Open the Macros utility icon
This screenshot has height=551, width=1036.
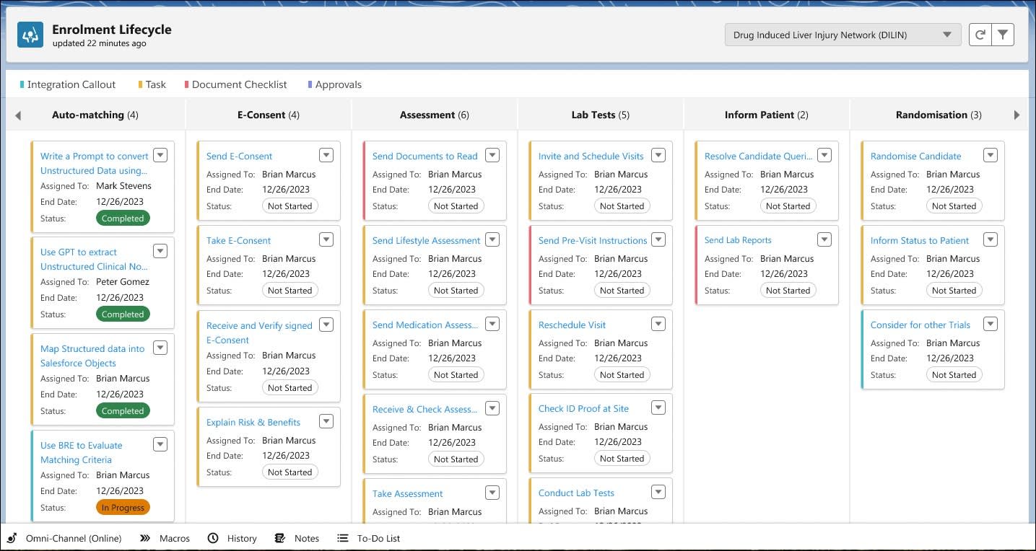144,538
